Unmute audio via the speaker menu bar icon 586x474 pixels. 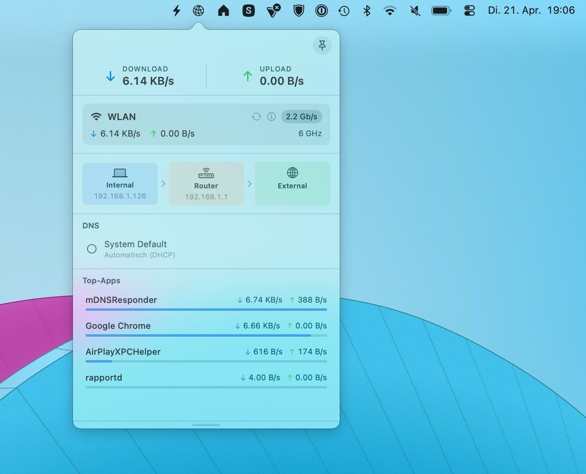[x=415, y=10]
